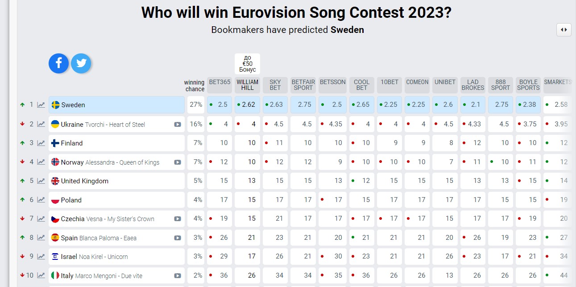Play Norway Queen of Kings video

pos(178,162)
